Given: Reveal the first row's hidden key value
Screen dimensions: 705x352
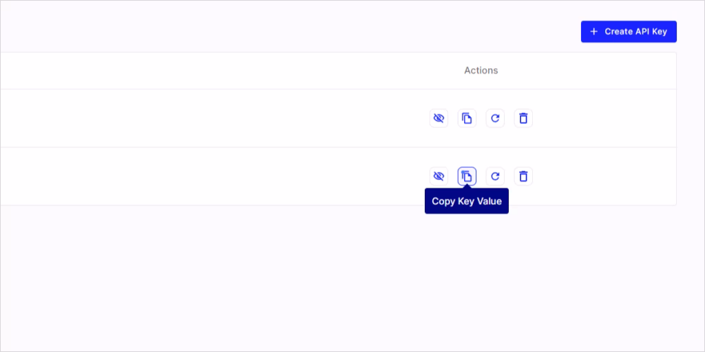Looking at the screenshot, I should 439,118.
